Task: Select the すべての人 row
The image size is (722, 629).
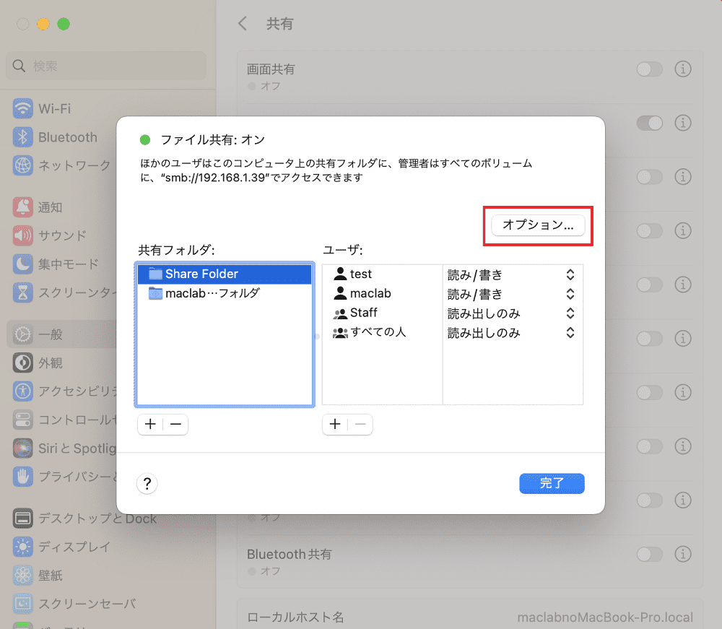Action: (x=383, y=332)
